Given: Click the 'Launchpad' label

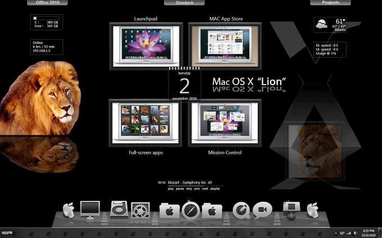Looking at the screenshot, I should (145, 18).
